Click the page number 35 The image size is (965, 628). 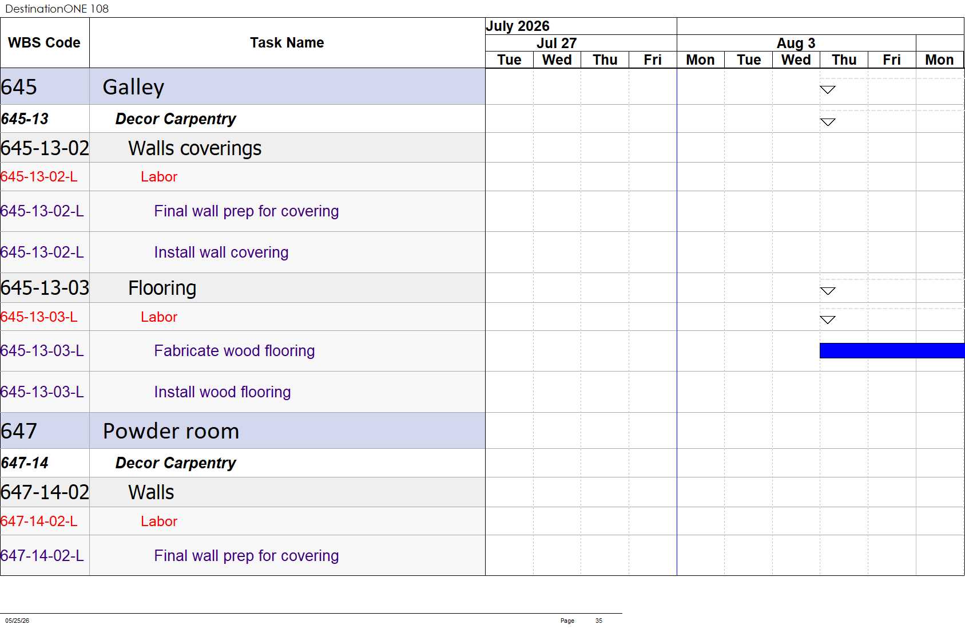coord(599,621)
